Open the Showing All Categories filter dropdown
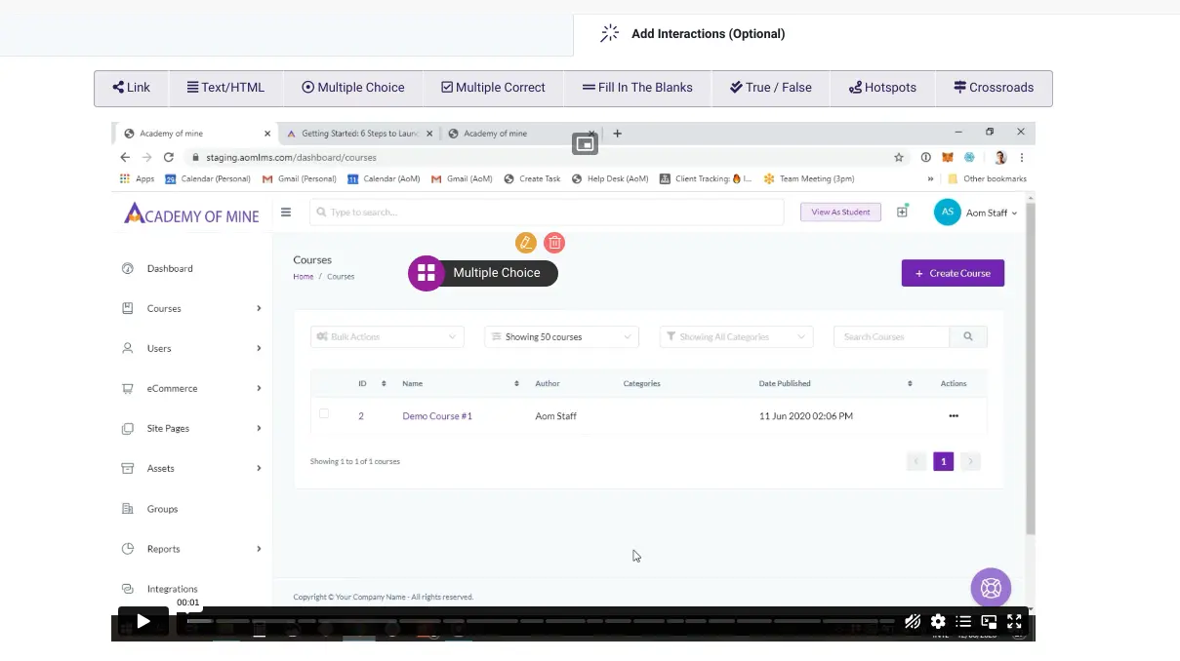Screen dimensions: 1180x661 point(736,335)
